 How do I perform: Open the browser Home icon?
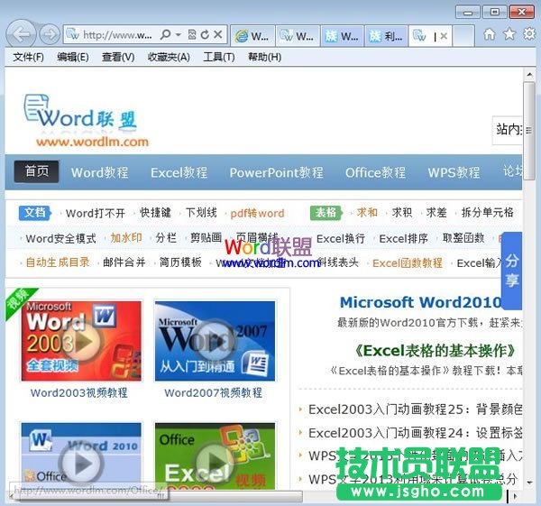coord(490,34)
